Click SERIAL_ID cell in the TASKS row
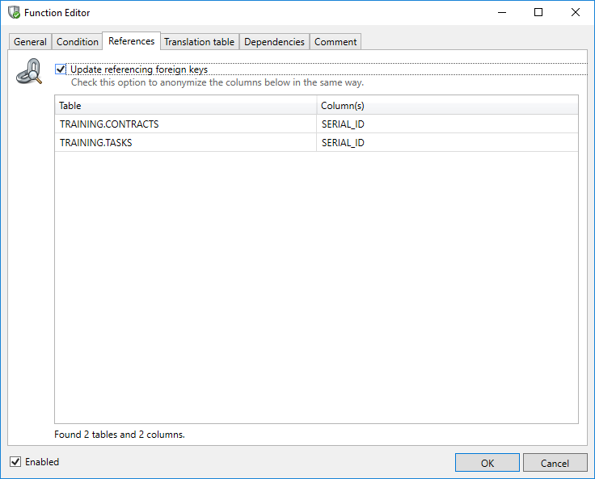The image size is (595, 479). coord(343,143)
